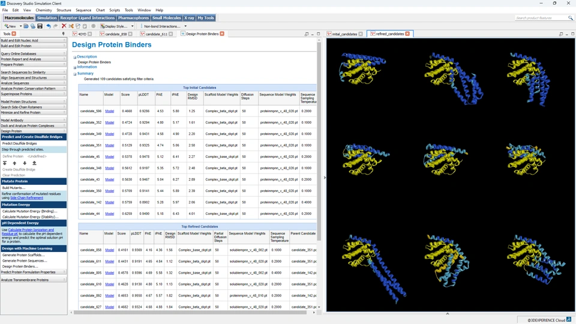The width and height of the screenshot is (576, 324).
Task: Open Model link for candidate_349
Action: [x=109, y=134]
